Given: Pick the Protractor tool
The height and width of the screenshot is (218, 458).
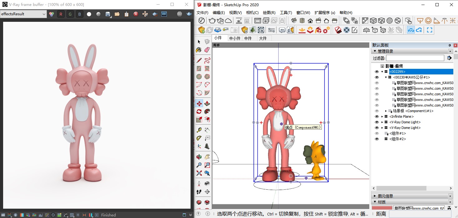Looking at the screenshot, I should 199,138.
